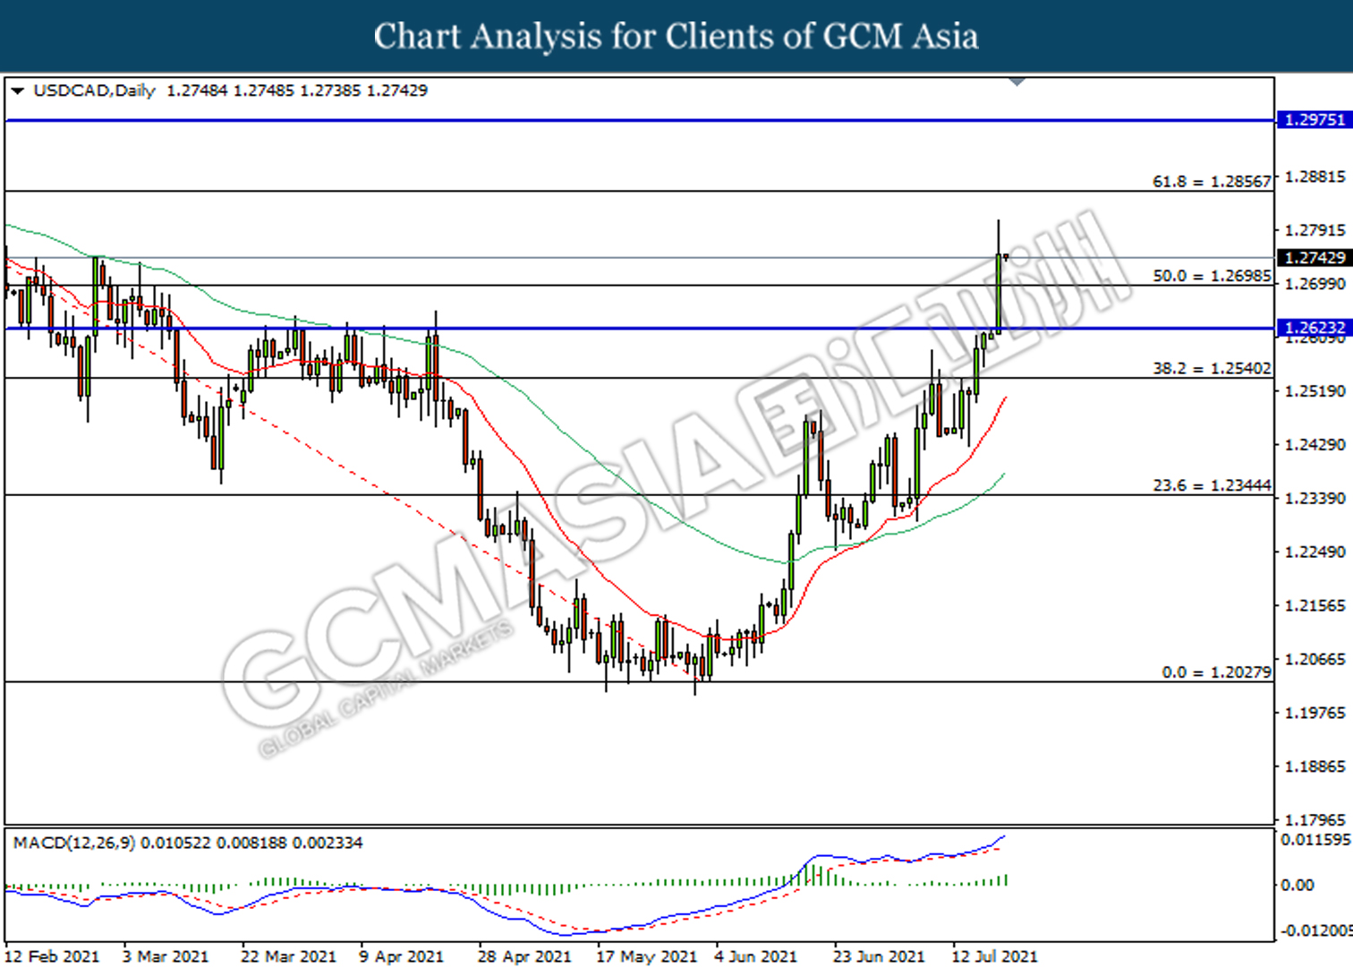Click the 1.24290 price axis value
Screen dimensions: 1353x967
[x=1315, y=444]
